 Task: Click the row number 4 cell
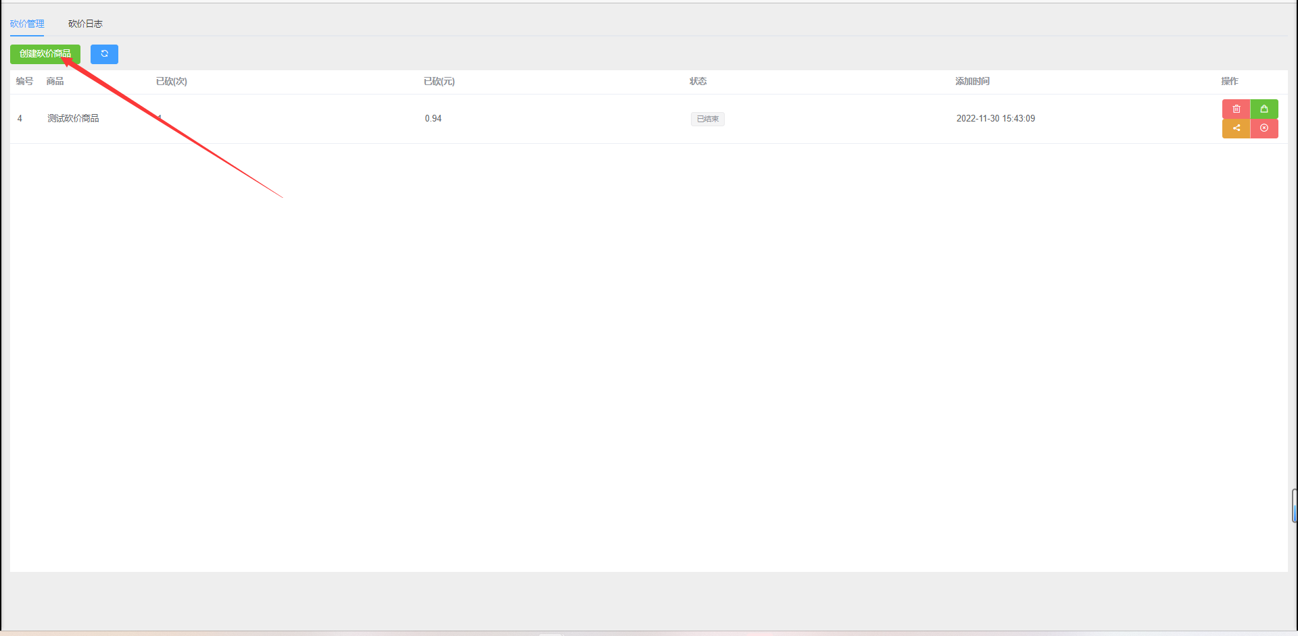pos(20,118)
